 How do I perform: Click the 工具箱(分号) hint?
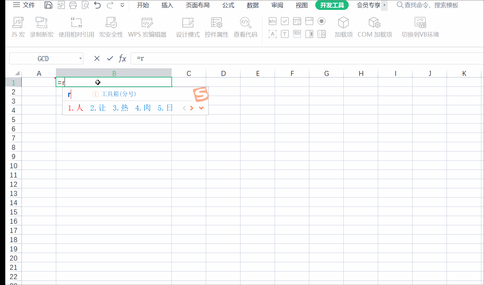[114, 94]
